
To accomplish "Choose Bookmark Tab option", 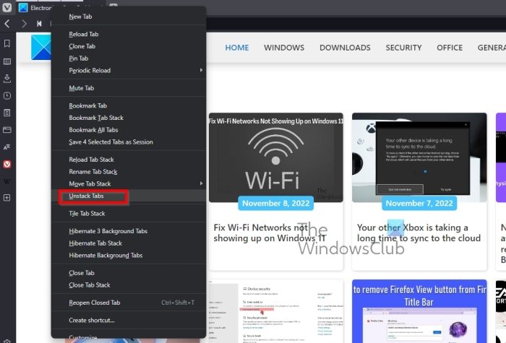I will [129, 105].
